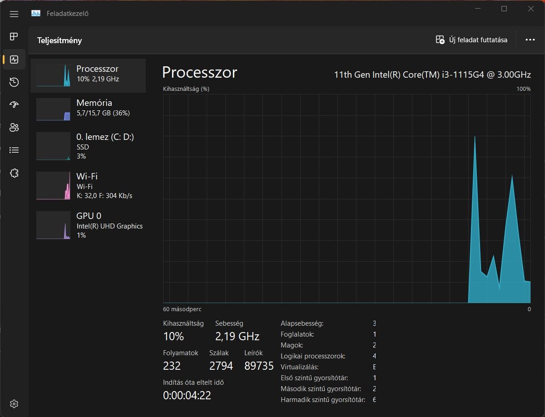Close the Feladatkezelő window
Image resolution: width=545 pixels, height=417 pixels.
[530, 9]
